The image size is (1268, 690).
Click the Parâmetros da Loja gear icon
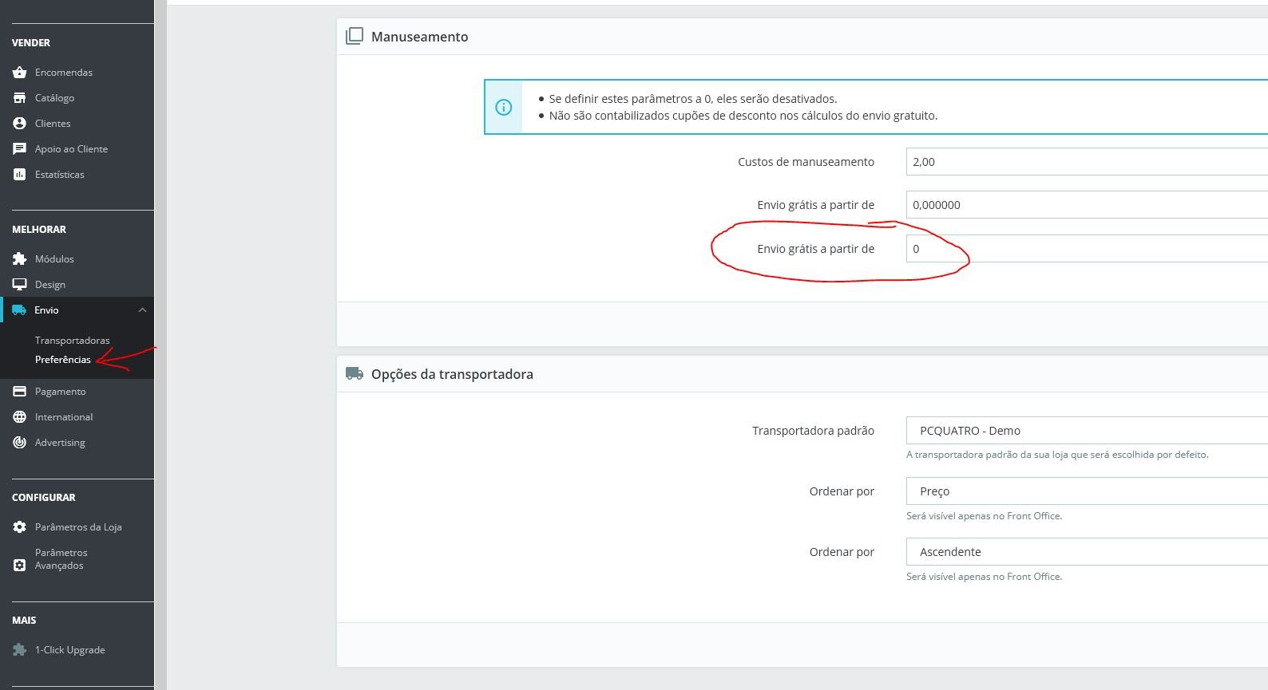(20, 527)
